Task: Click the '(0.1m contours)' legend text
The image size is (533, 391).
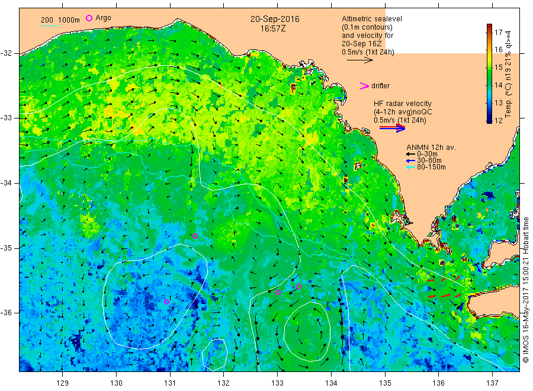Action: 367,27
